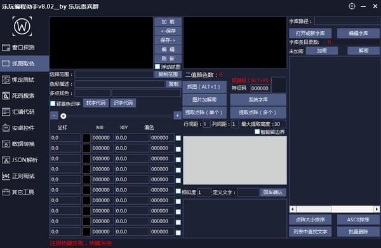Focus the 特征码 field showing 000000

click(x=260, y=88)
